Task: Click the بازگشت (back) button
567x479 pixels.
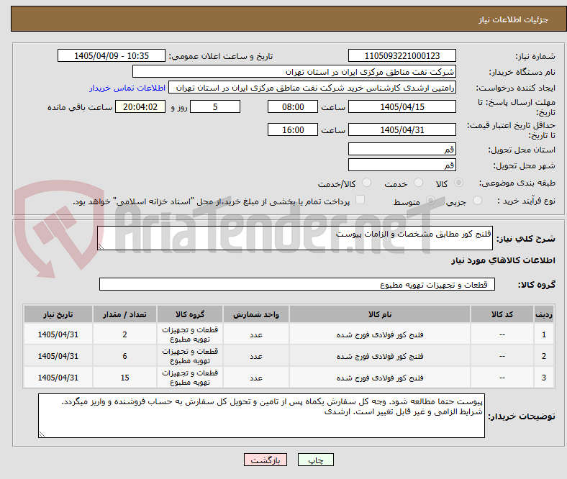Action: (x=266, y=460)
